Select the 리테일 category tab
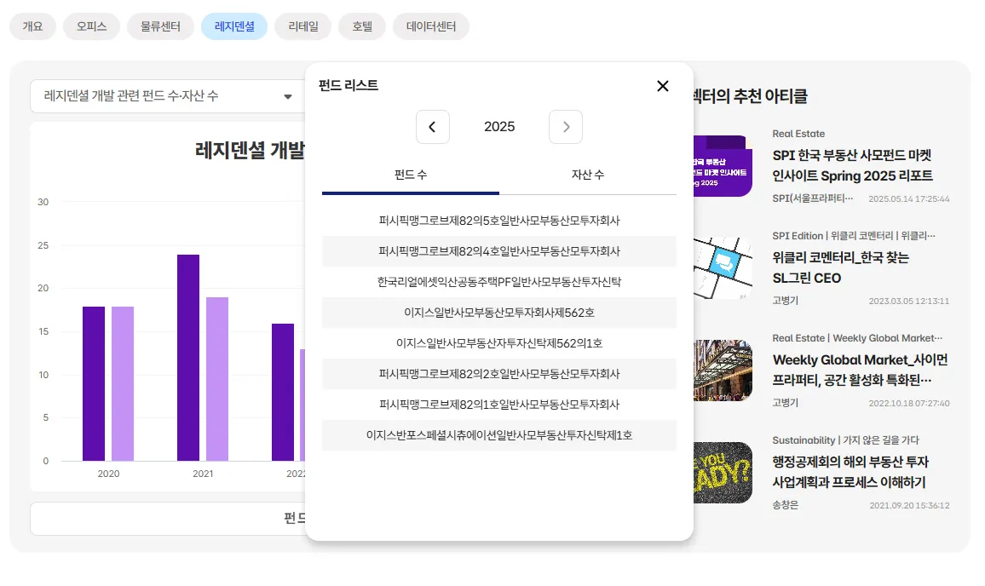985x586 pixels. tap(302, 26)
